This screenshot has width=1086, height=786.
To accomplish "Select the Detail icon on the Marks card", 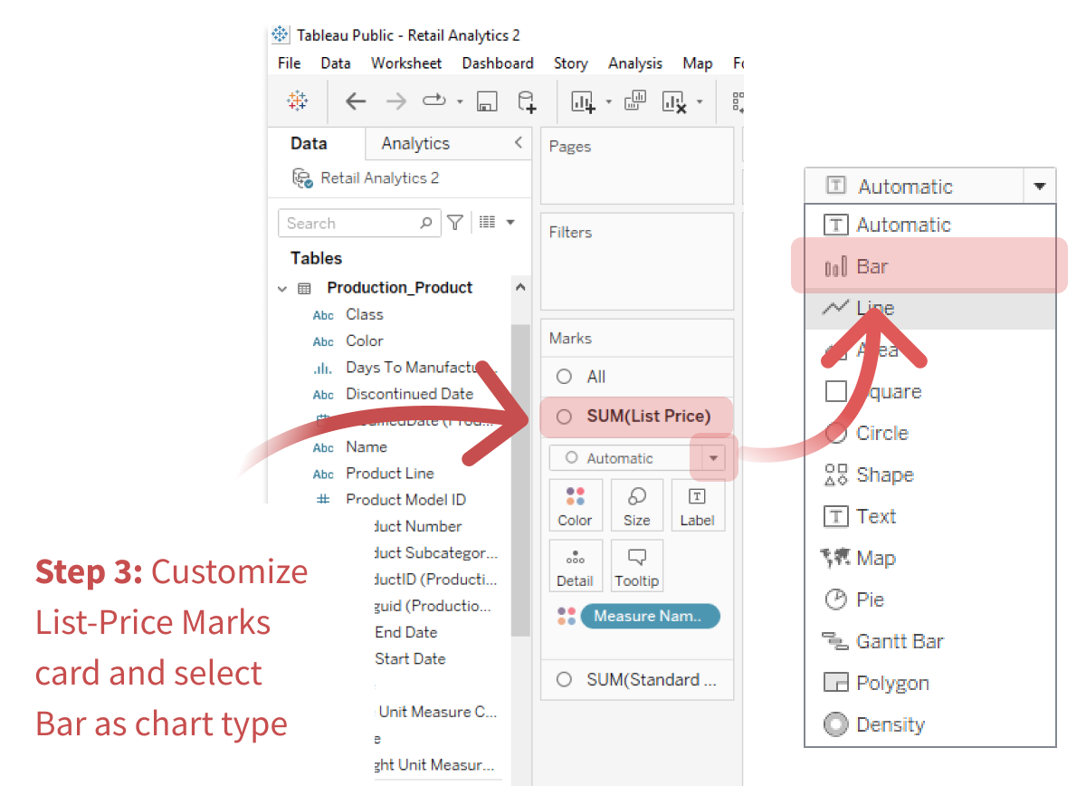I will [x=576, y=564].
